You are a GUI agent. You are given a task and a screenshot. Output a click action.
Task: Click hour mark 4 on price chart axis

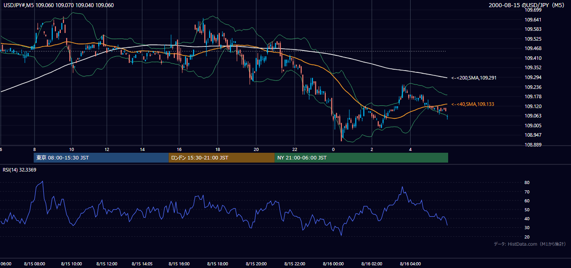[411, 149]
